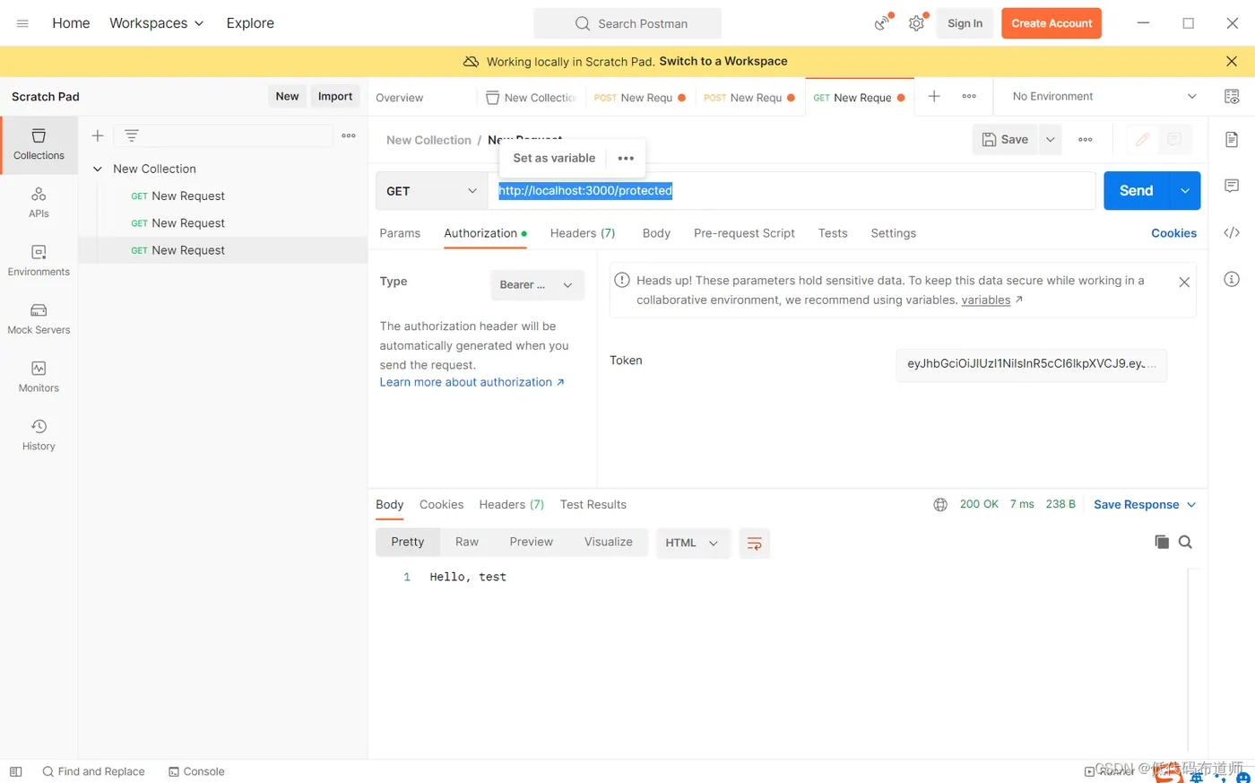1255x783 pixels.
Task: Open the Save Response dropdown
Action: pyautogui.click(x=1145, y=505)
